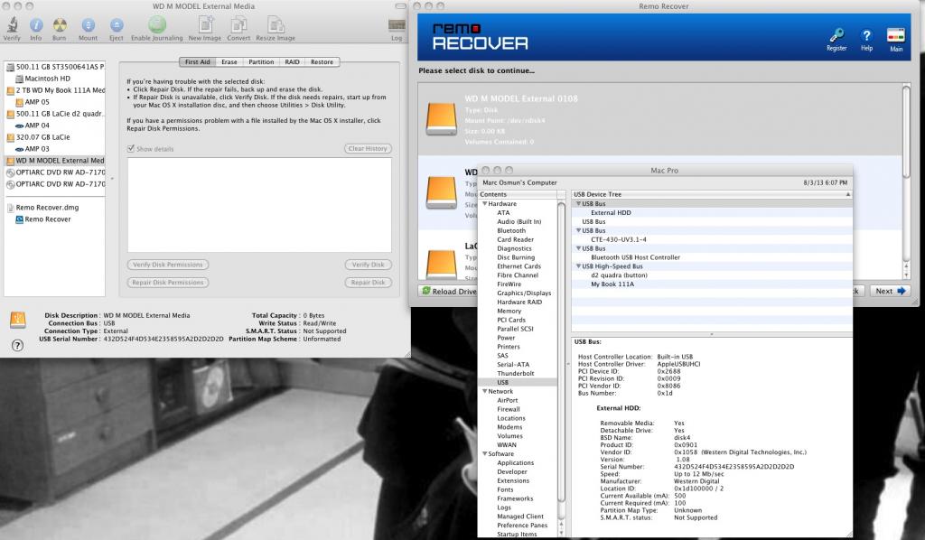
Task: Click Reload Drives in Remo Recover
Action: 449,292
